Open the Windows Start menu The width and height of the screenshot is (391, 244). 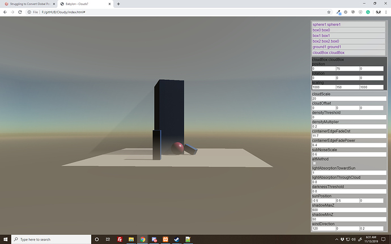click(6, 239)
